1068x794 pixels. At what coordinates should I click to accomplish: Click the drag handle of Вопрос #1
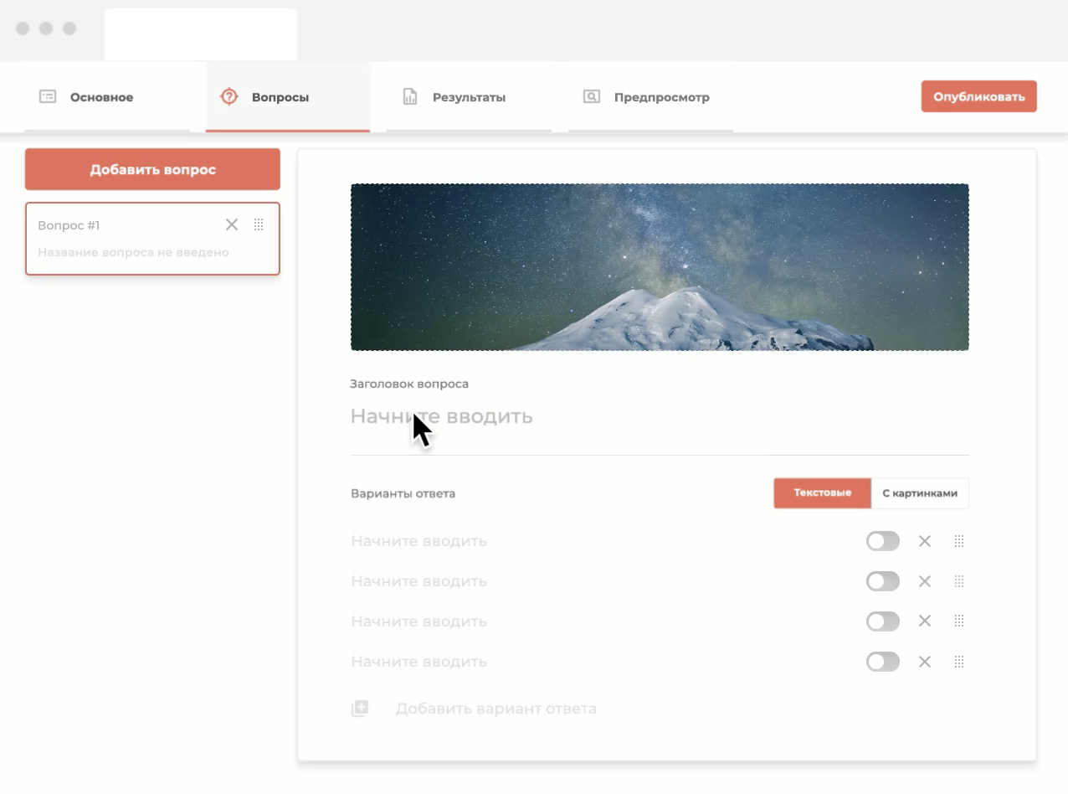click(259, 224)
